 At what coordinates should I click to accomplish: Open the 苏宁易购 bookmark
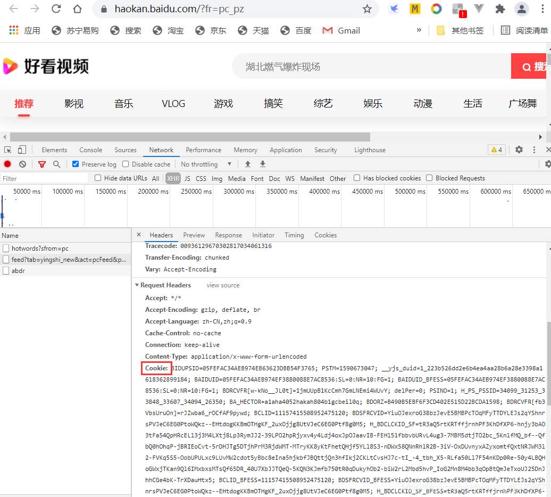coord(75,30)
